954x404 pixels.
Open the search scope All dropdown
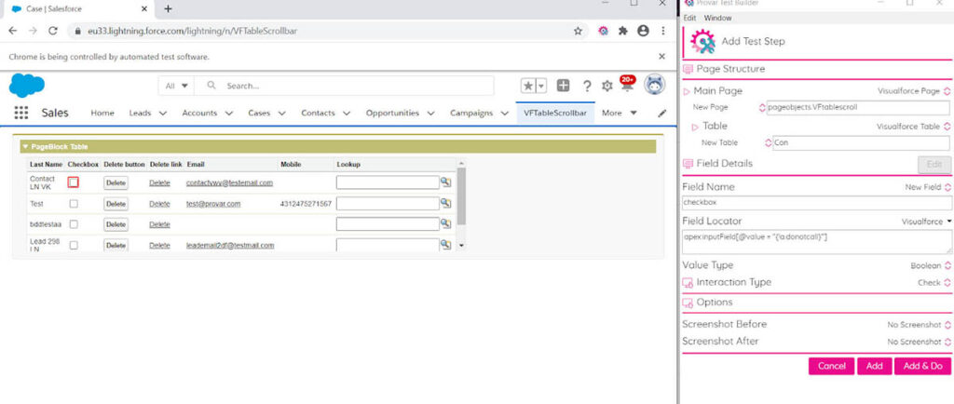(176, 86)
